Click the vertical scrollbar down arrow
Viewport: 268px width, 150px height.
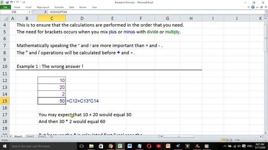point(266,133)
